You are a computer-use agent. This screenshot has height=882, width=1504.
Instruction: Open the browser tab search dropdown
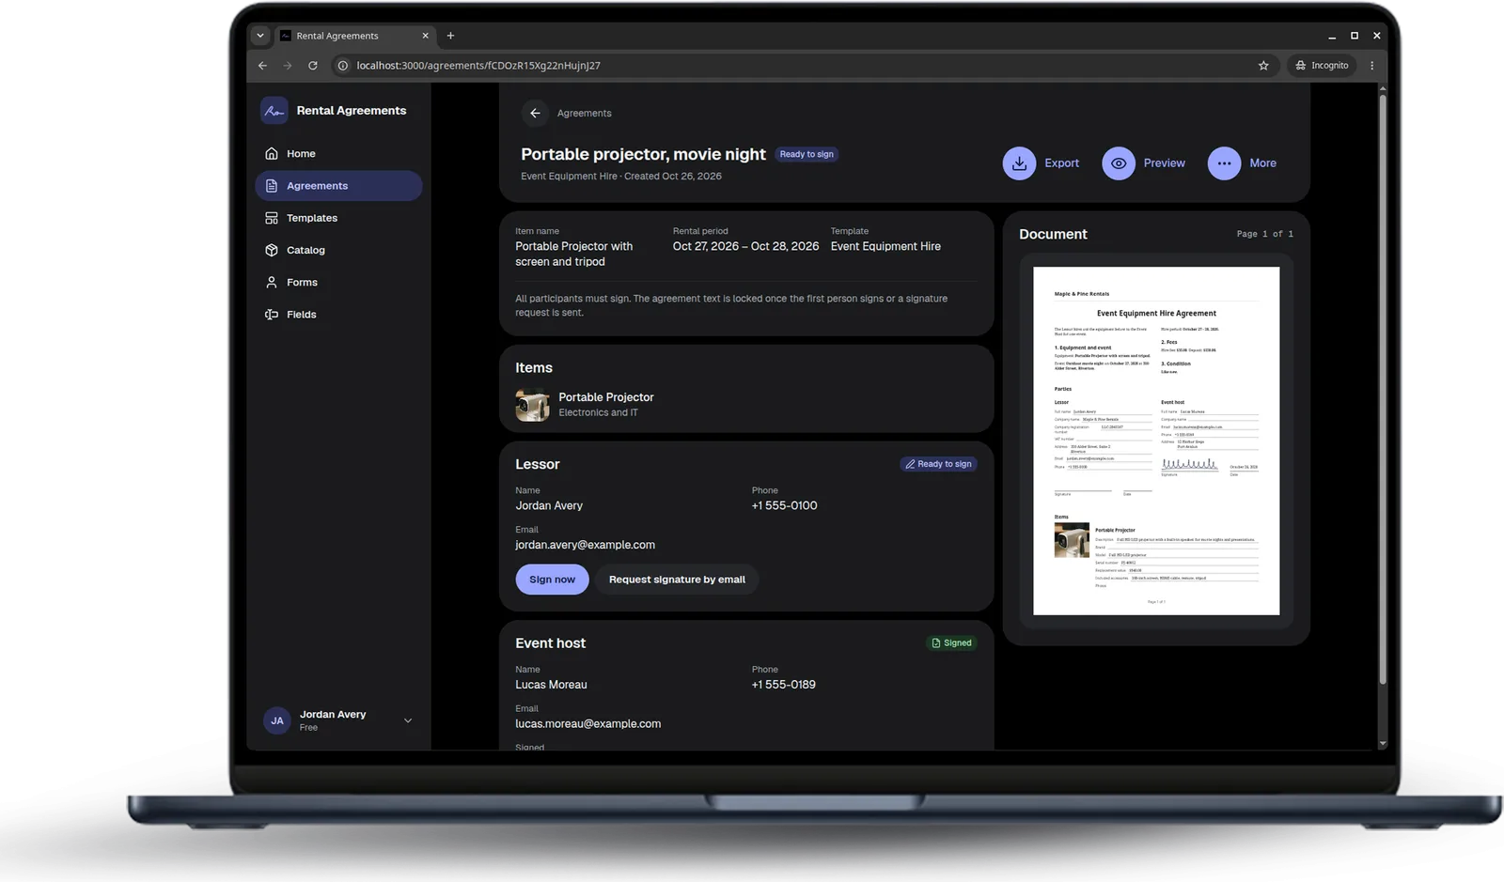260,36
